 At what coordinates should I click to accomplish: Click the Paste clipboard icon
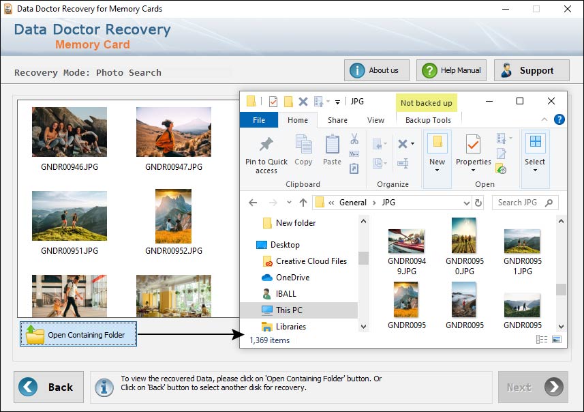pyautogui.click(x=332, y=145)
